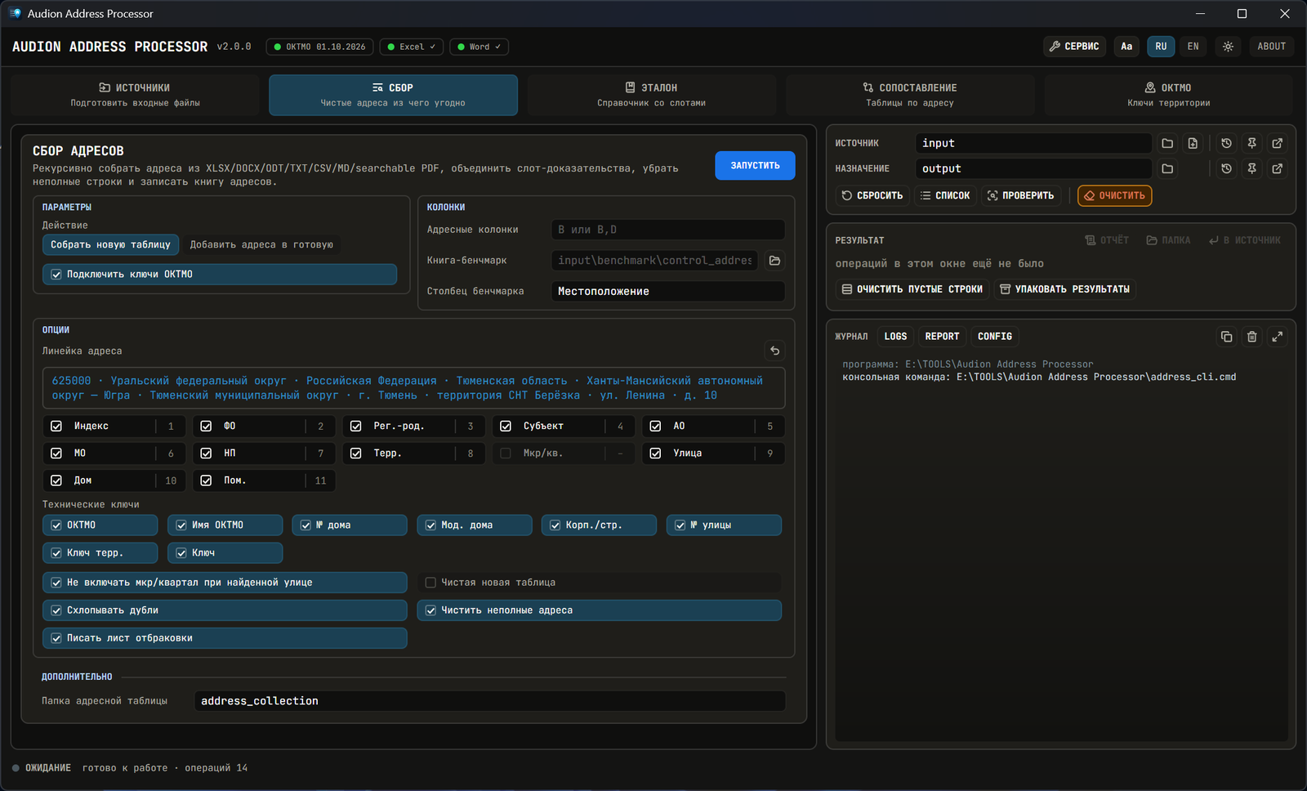The height and width of the screenshot is (791, 1307).
Task: Open ИСТОЧНИК input folder externally
Action: click(1278, 143)
